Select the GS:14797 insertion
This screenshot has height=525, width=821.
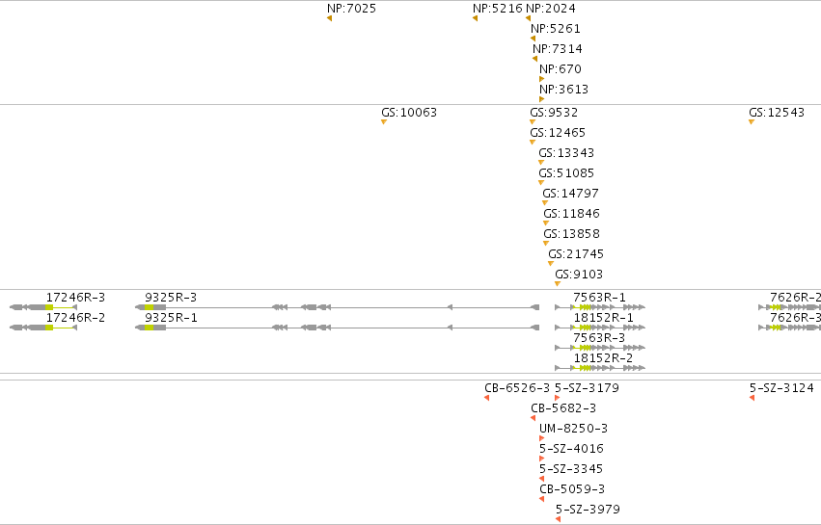tap(570, 194)
